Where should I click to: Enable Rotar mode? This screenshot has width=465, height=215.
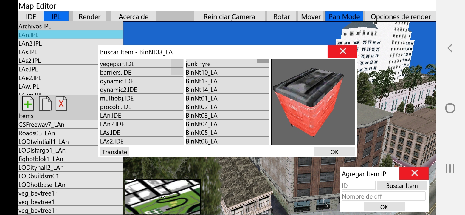(282, 16)
